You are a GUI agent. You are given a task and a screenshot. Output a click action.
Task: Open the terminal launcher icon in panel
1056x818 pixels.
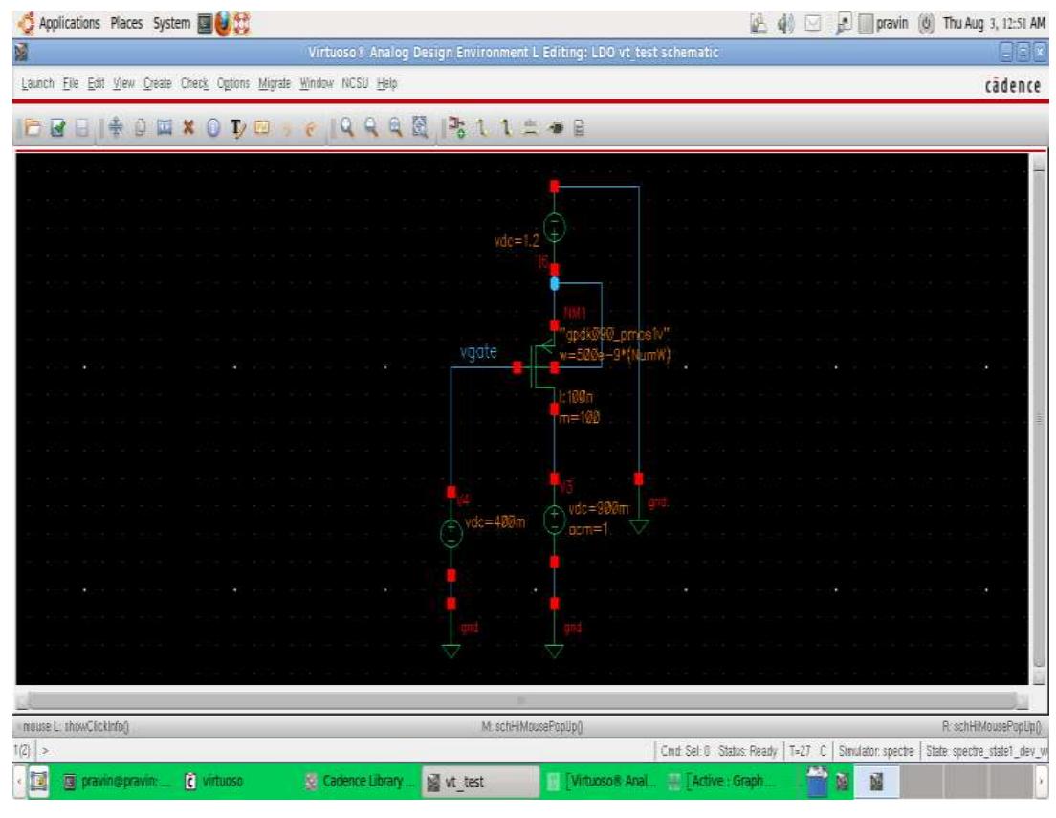point(205,24)
